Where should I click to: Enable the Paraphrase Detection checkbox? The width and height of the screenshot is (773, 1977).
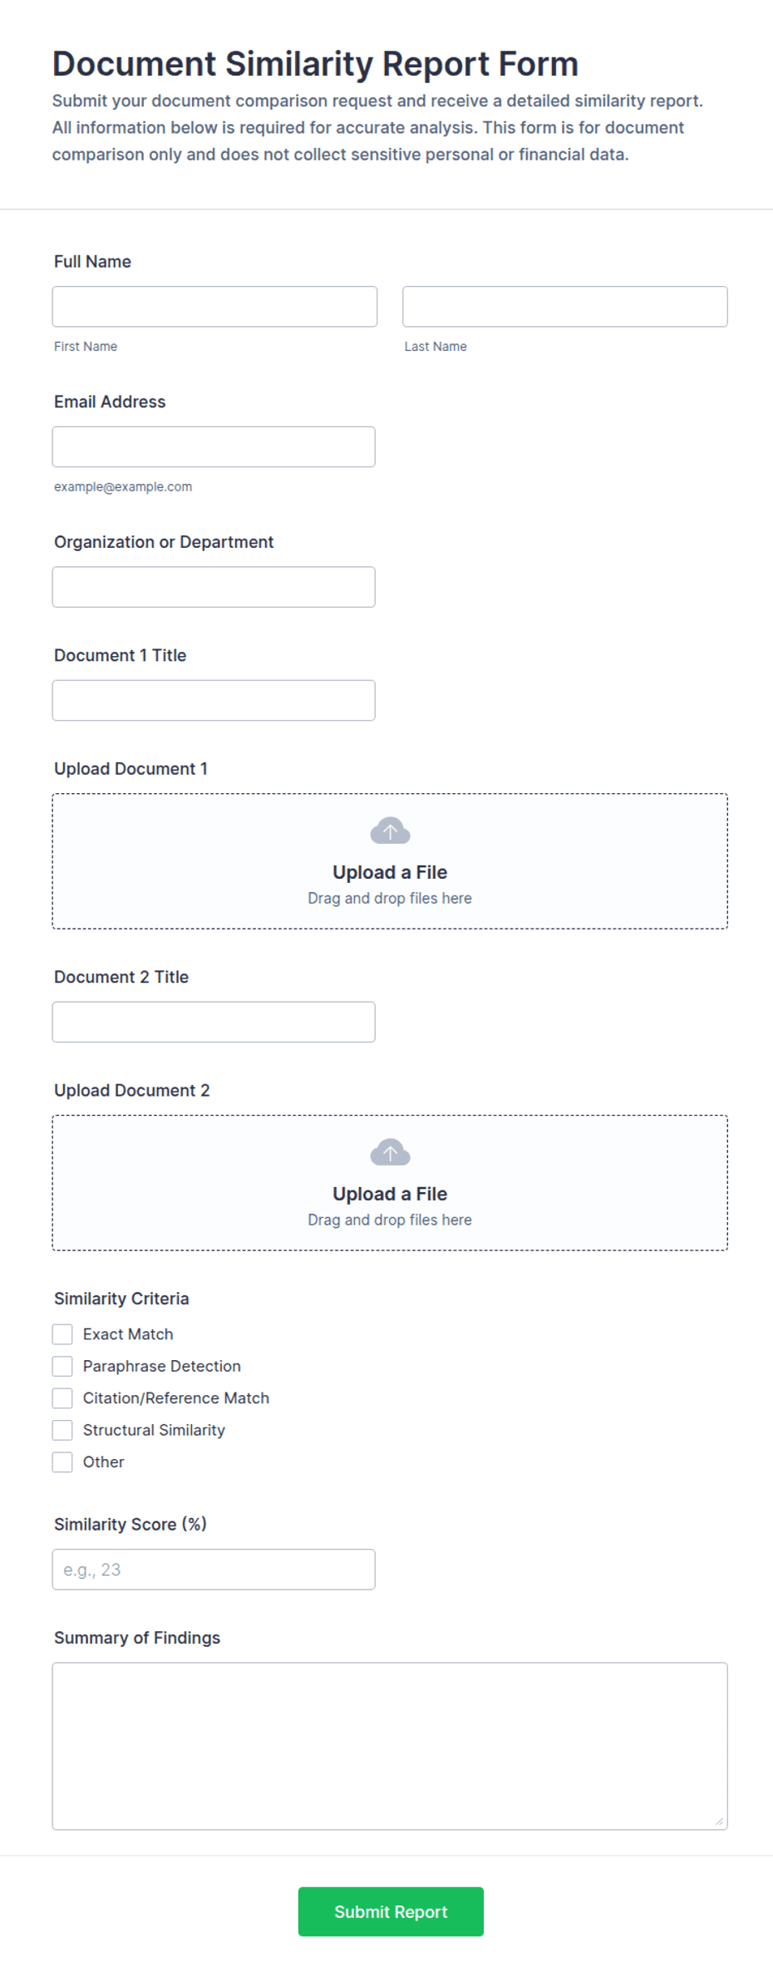pos(62,1366)
